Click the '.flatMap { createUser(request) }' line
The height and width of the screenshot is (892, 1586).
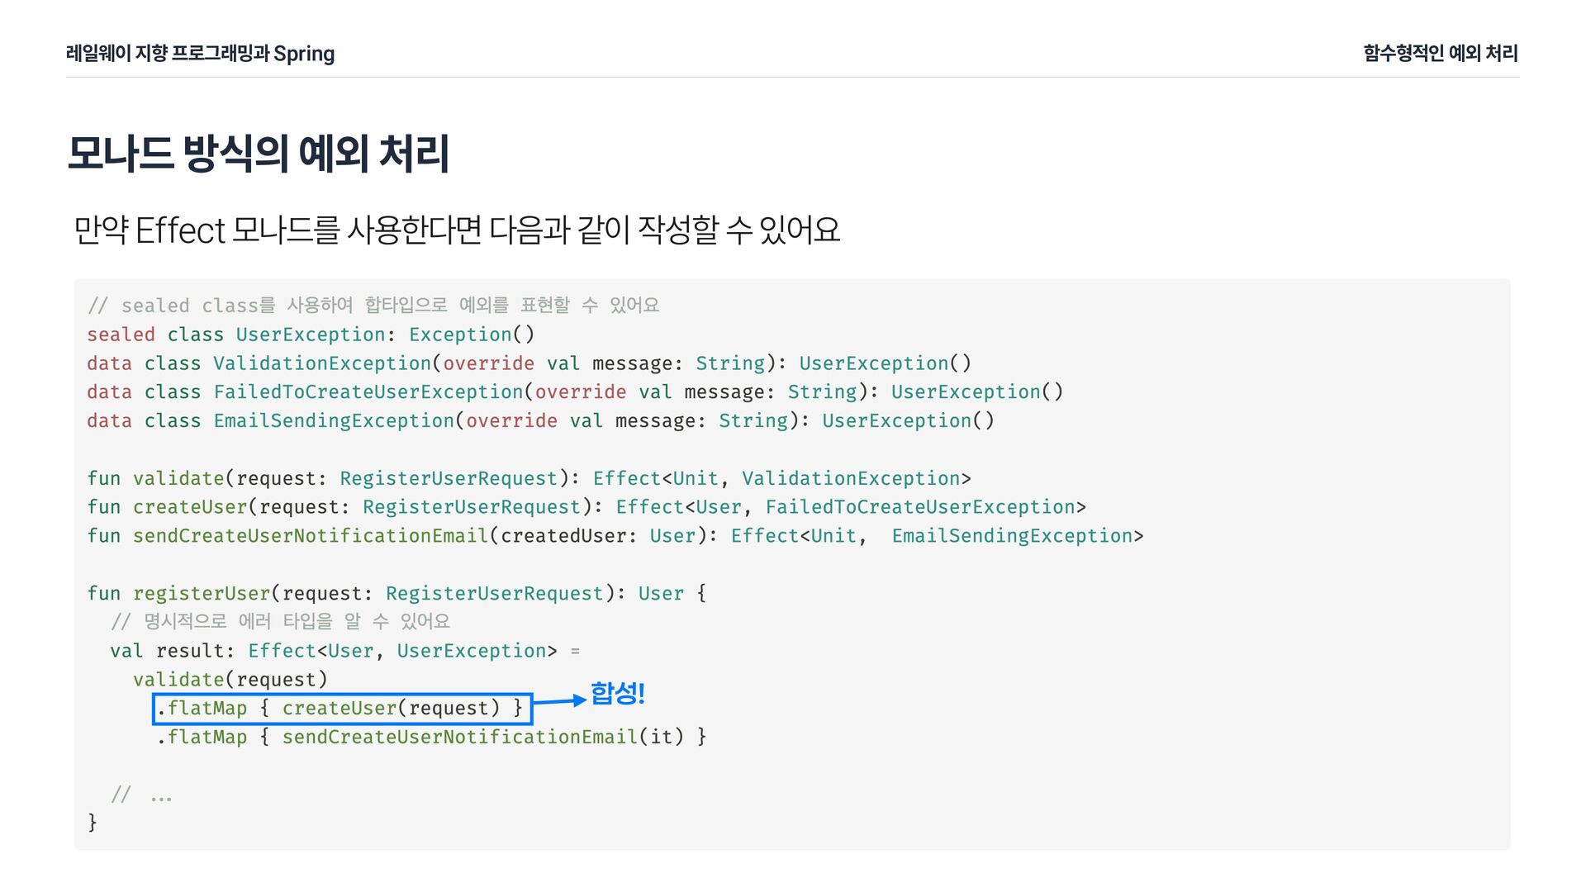(x=340, y=709)
